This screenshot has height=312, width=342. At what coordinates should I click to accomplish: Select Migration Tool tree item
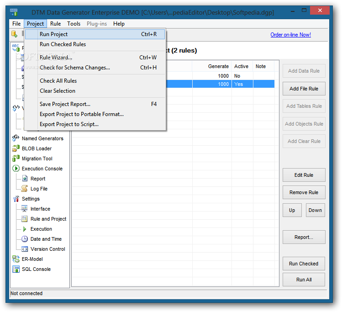(x=37, y=159)
